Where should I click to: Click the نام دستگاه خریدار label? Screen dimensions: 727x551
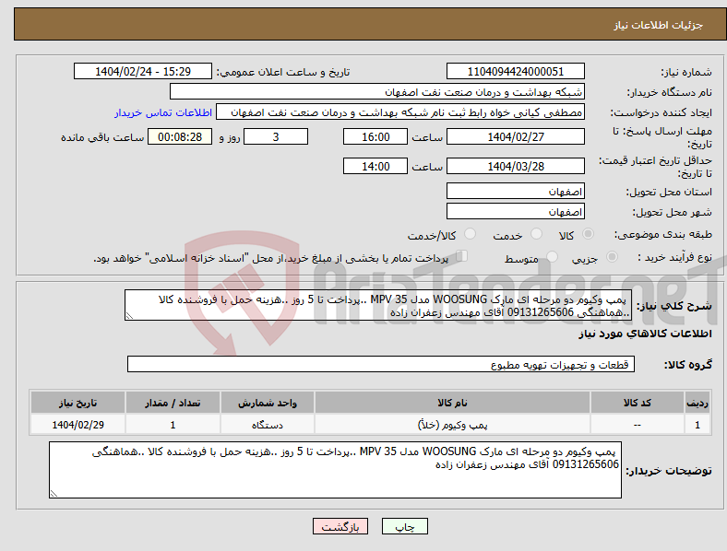point(670,93)
